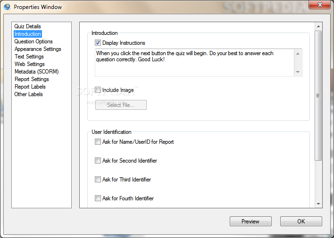Toggle Ask for Fourth Identifier

click(98, 198)
